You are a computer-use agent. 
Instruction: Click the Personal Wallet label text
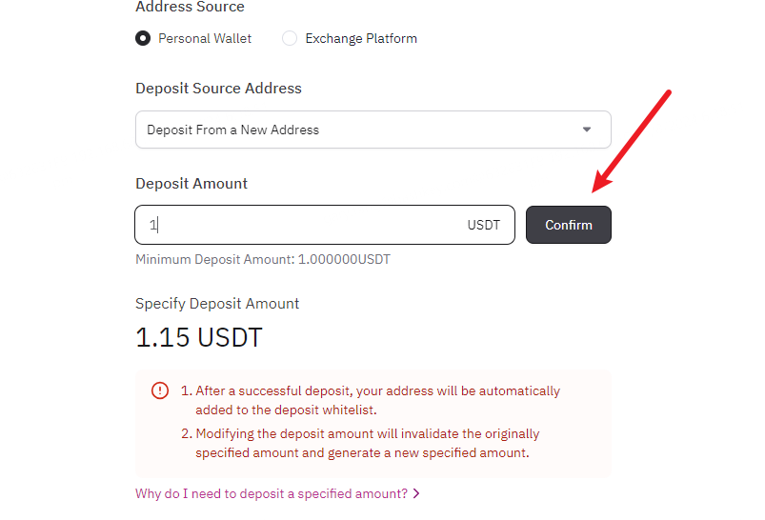click(205, 39)
